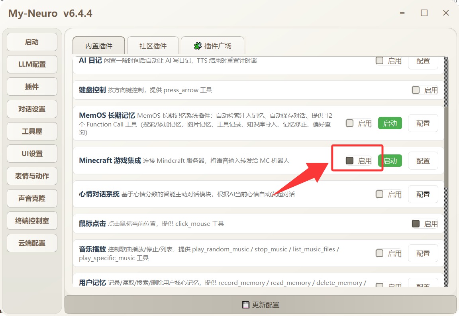Disable the 鼠标点击 启用 checkbox
This screenshot has height=316, width=459.
(x=416, y=224)
